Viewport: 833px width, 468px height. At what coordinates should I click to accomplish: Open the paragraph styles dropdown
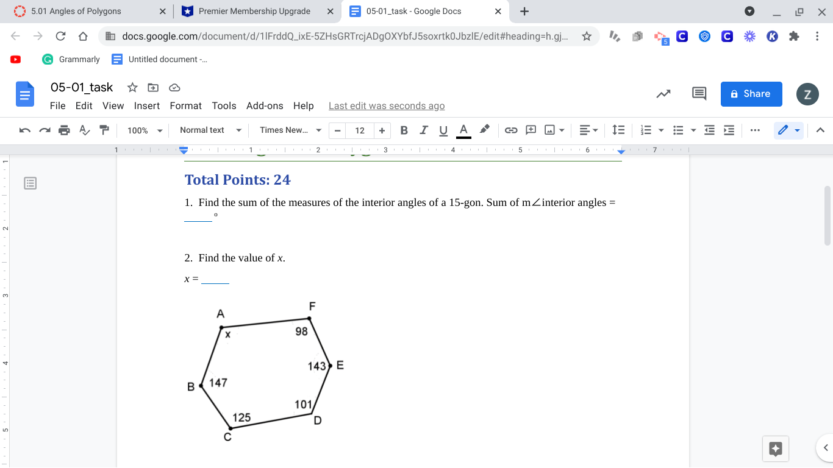click(x=209, y=130)
